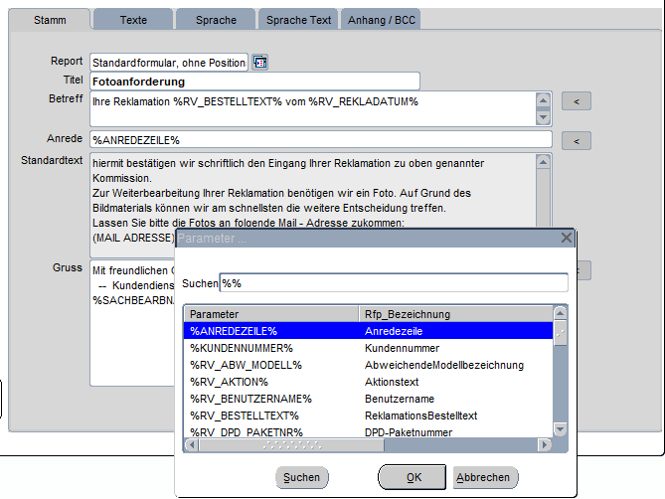665x499 pixels.
Task: Select the %RV_BESTELLTEXT% parameter row
Action: [x=270, y=415]
